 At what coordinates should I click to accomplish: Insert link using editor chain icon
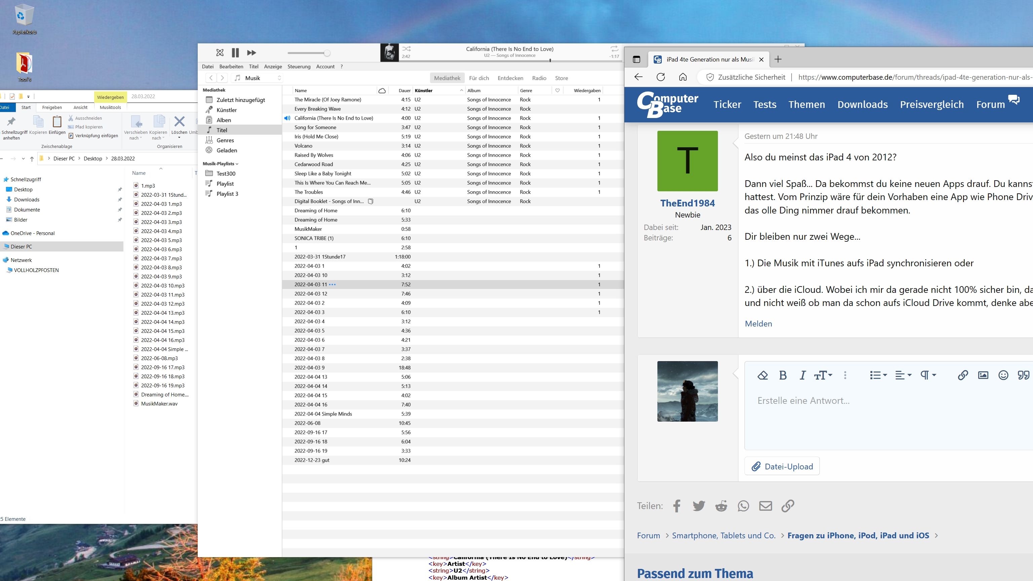(x=962, y=375)
